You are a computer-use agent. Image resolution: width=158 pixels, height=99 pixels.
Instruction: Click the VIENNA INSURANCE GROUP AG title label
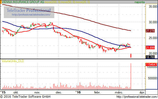click(x=23, y=2)
